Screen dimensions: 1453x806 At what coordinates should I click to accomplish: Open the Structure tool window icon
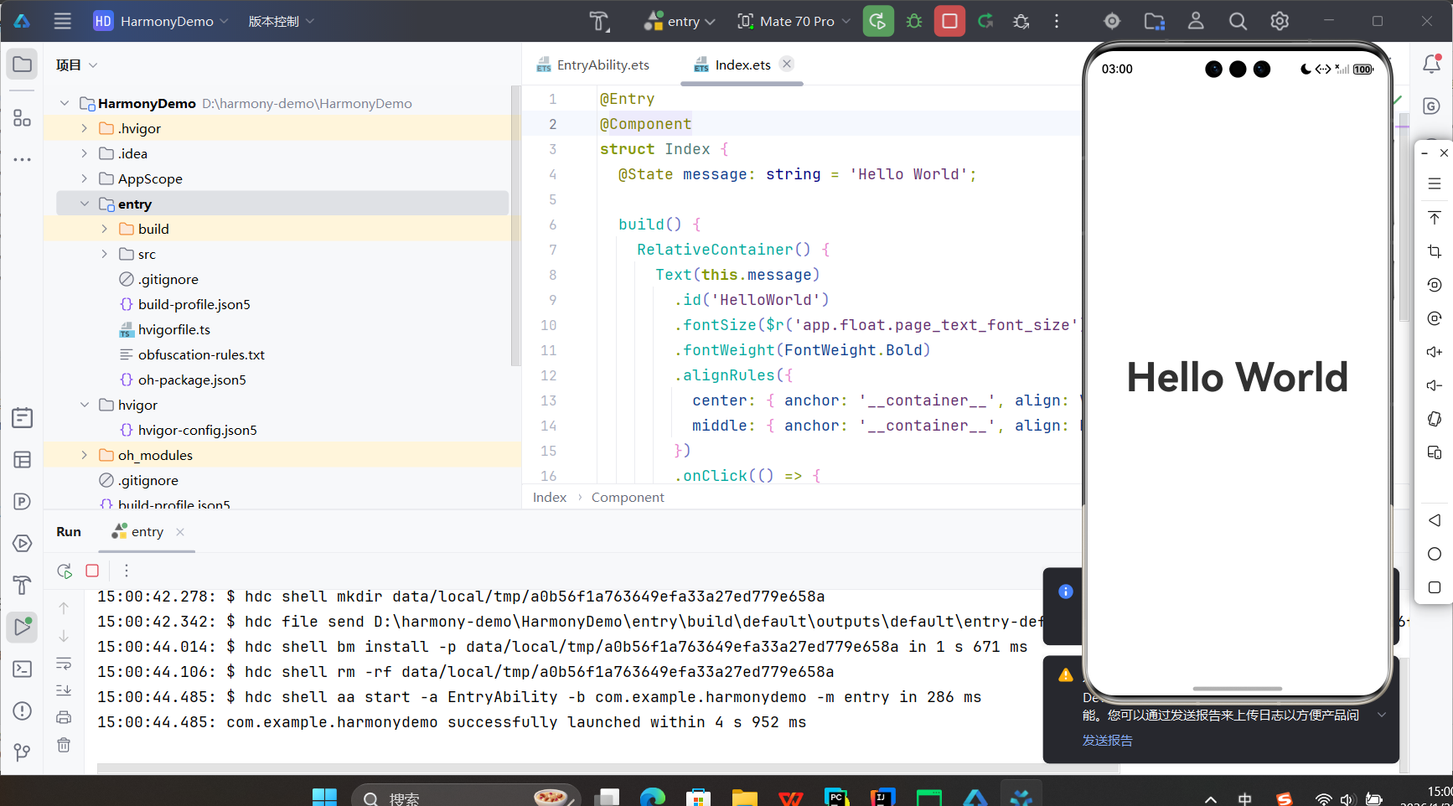[x=22, y=118]
